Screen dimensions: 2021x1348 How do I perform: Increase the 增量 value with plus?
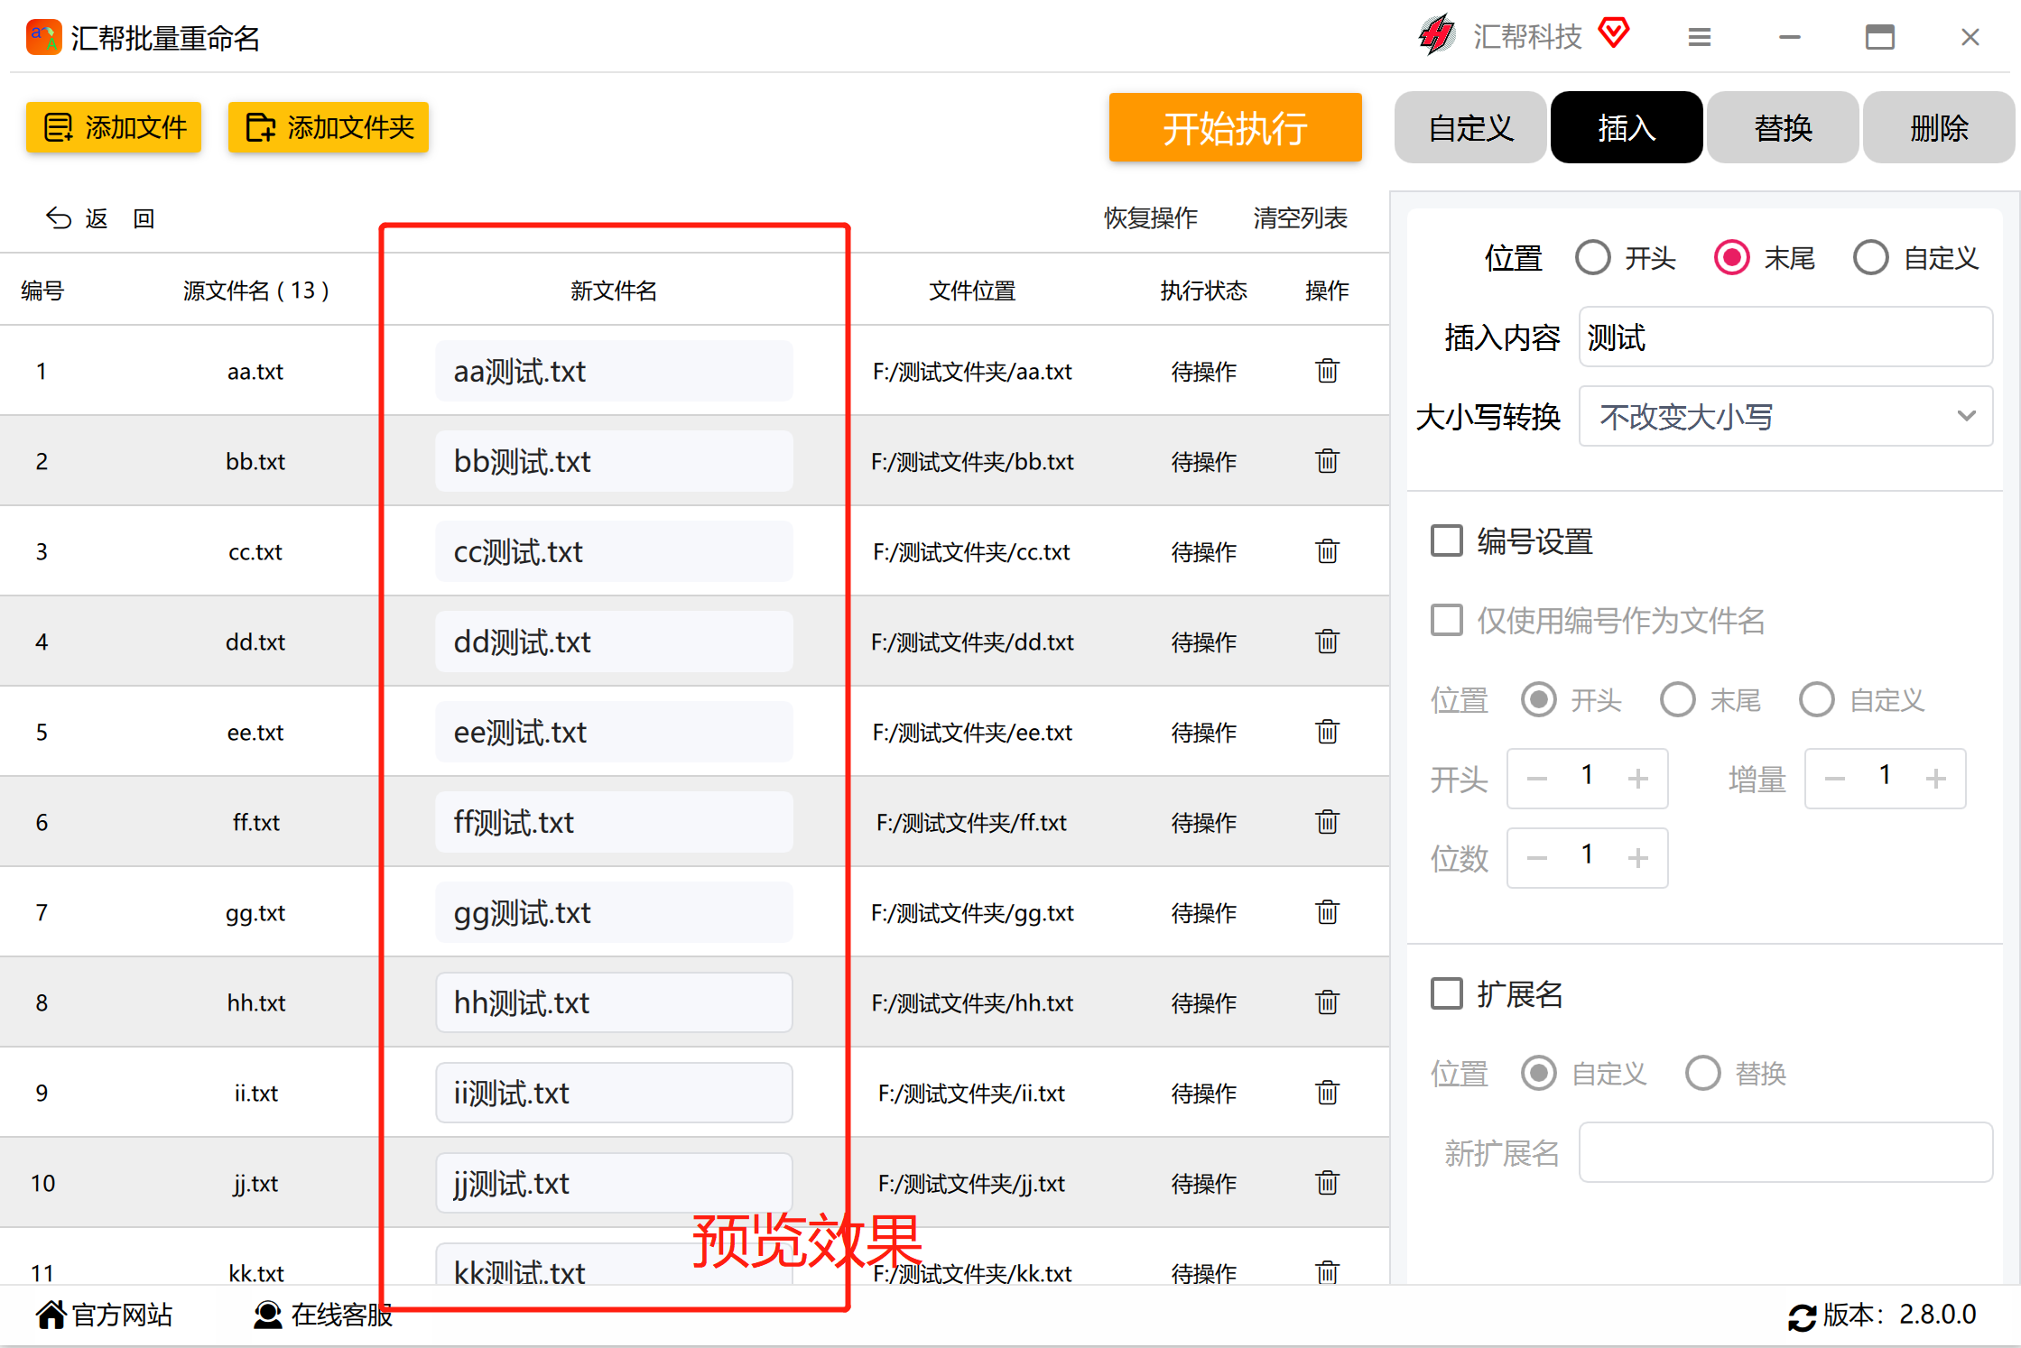tap(1935, 778)
